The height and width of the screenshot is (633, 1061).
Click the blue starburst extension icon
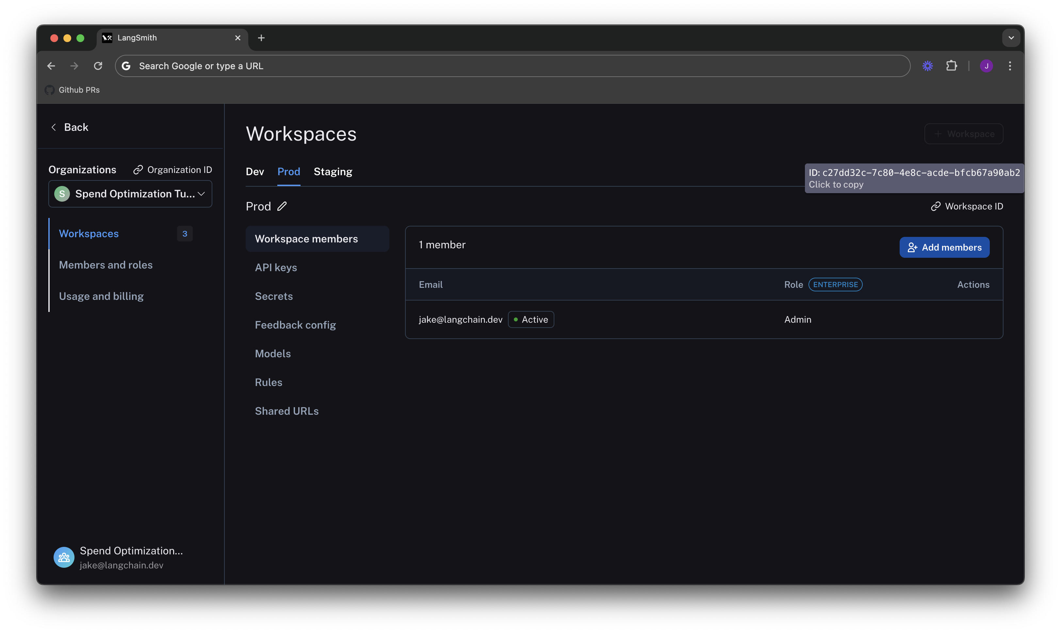[927, 66]
